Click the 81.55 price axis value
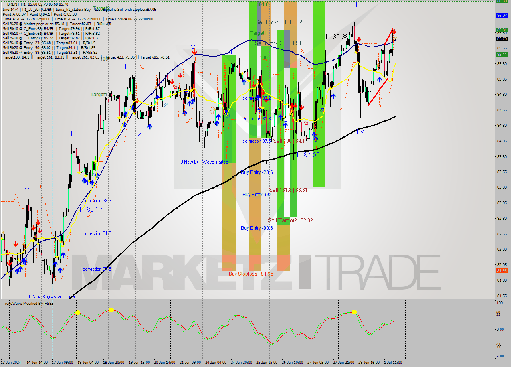 pyautogui.click(x=501, y=296)
